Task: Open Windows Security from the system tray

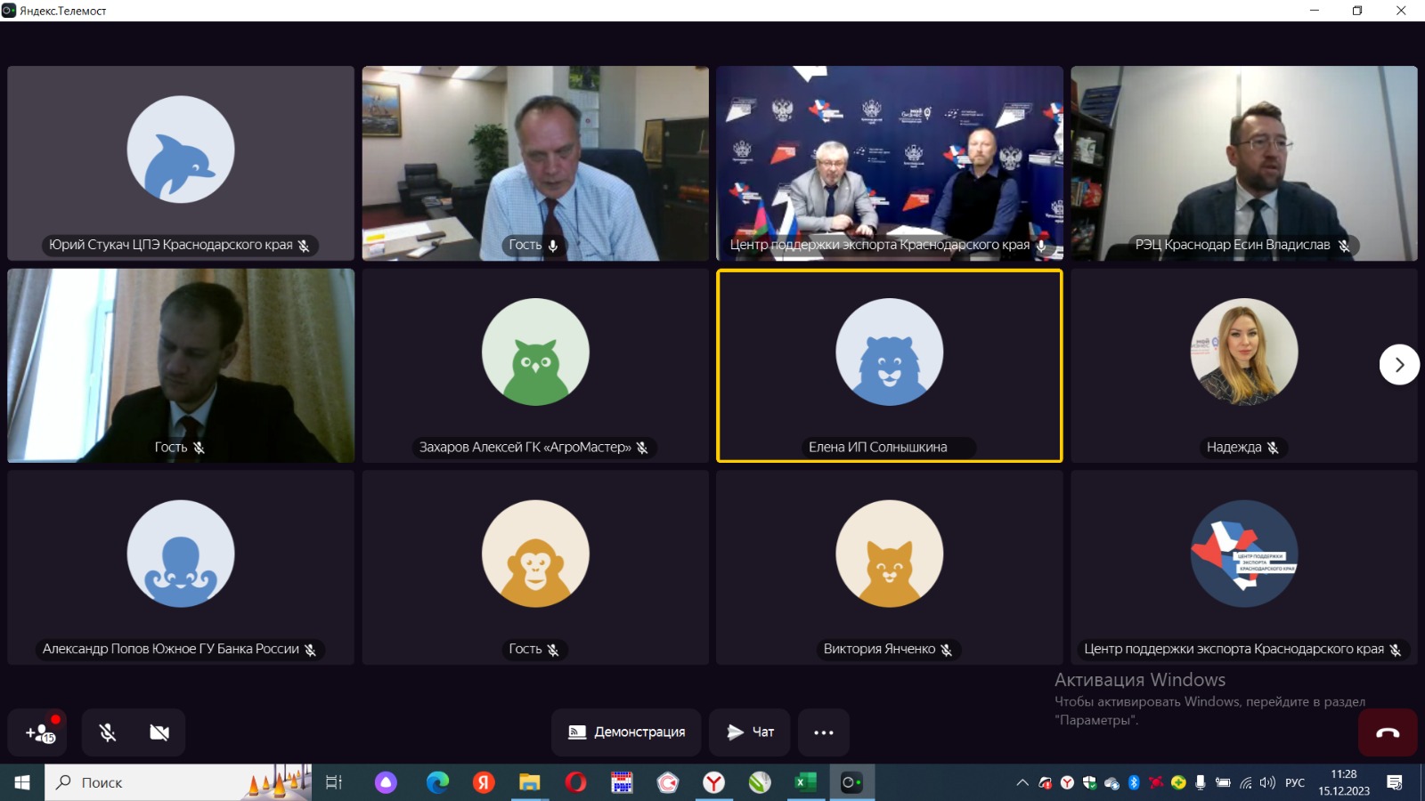Action: [1089, 782]
